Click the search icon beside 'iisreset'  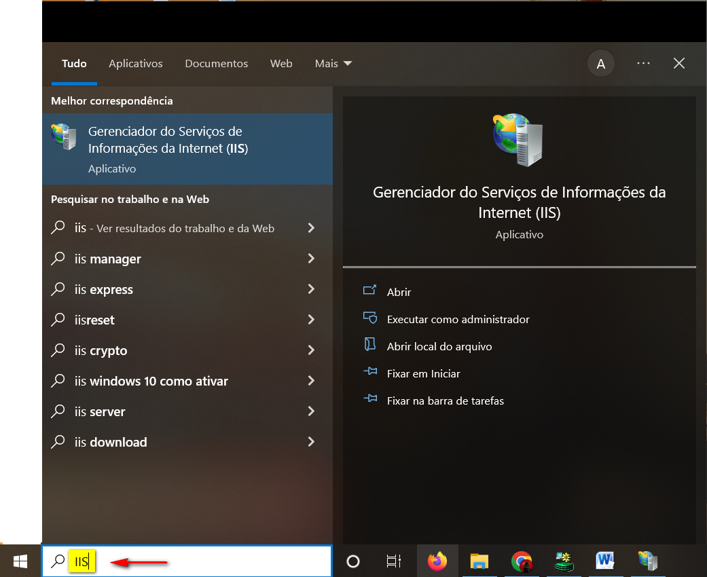[x=58, y=320]
